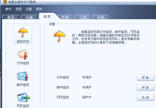Click the Rising lion logo in title bar
This screenshot has height=108, width=156.
coord(5,2)
